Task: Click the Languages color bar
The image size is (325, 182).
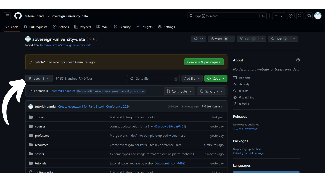Action: pos(266,172)
